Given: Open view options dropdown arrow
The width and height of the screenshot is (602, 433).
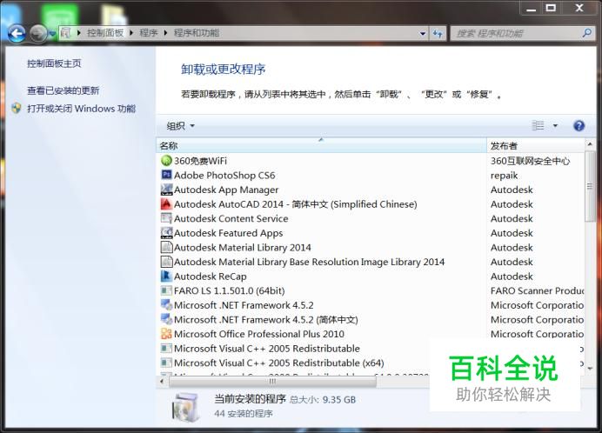Looking at the screenshot, I should point(555,125).
